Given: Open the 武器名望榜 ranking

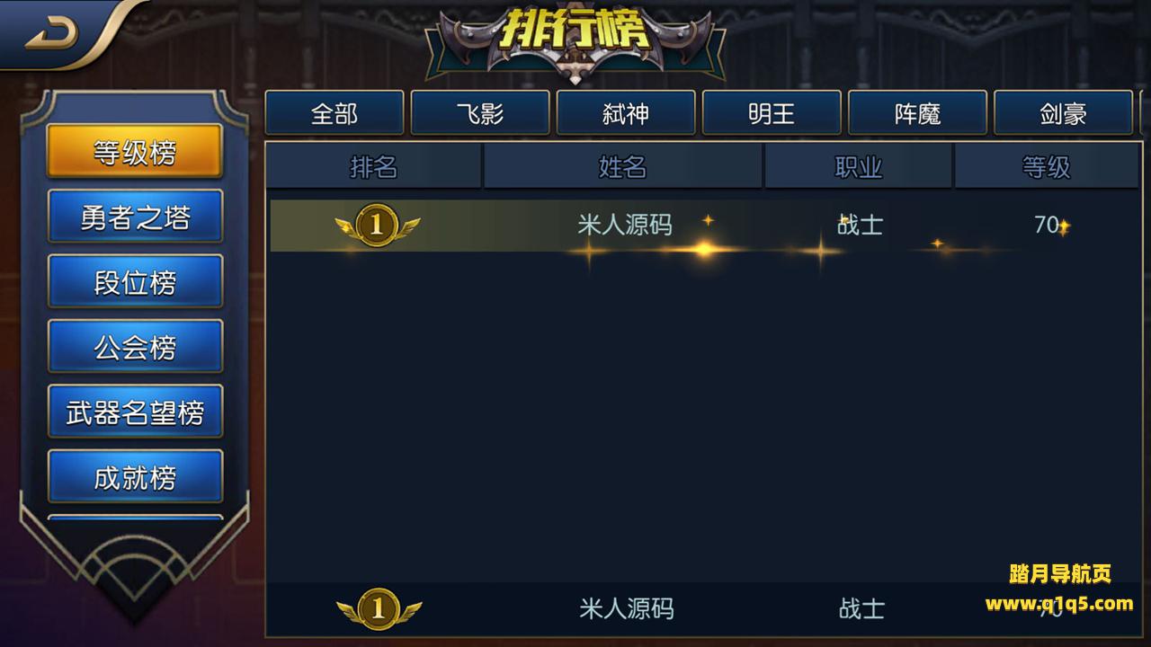Looking at the screenshot, I should tap(135, 412).
